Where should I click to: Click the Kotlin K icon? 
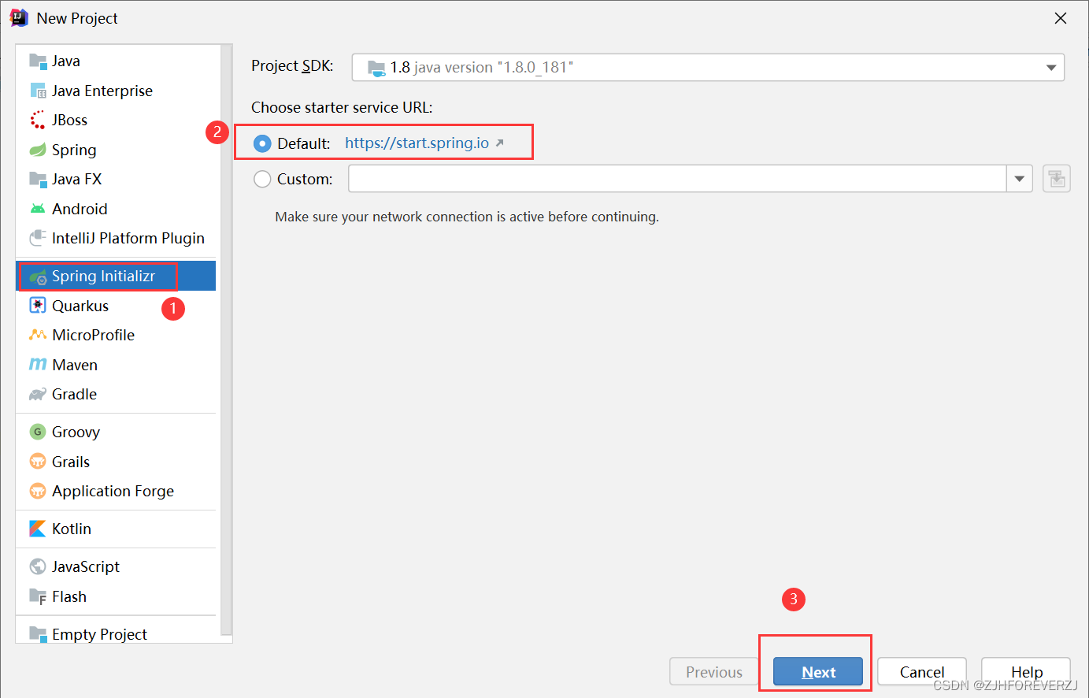click(37, 529)
